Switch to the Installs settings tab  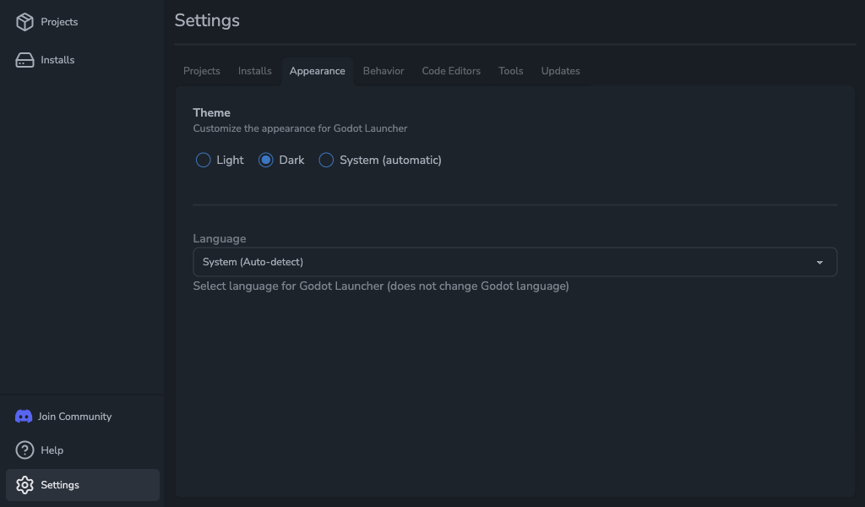pos(255,71)
